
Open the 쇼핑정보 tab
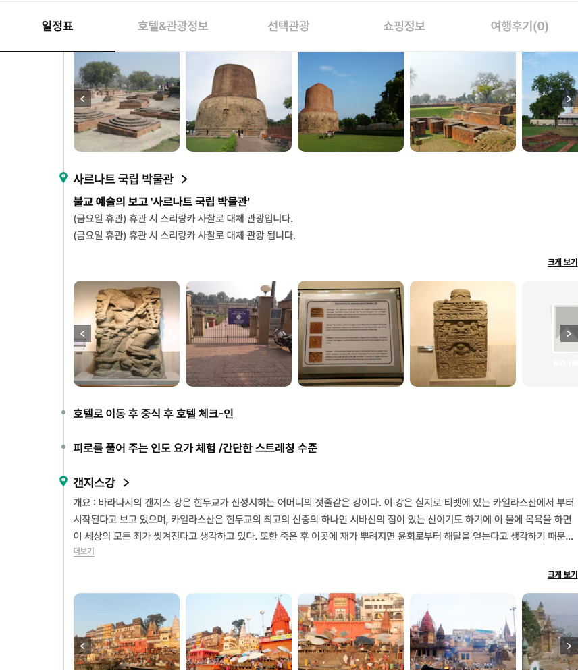click(x=403, y=26)
